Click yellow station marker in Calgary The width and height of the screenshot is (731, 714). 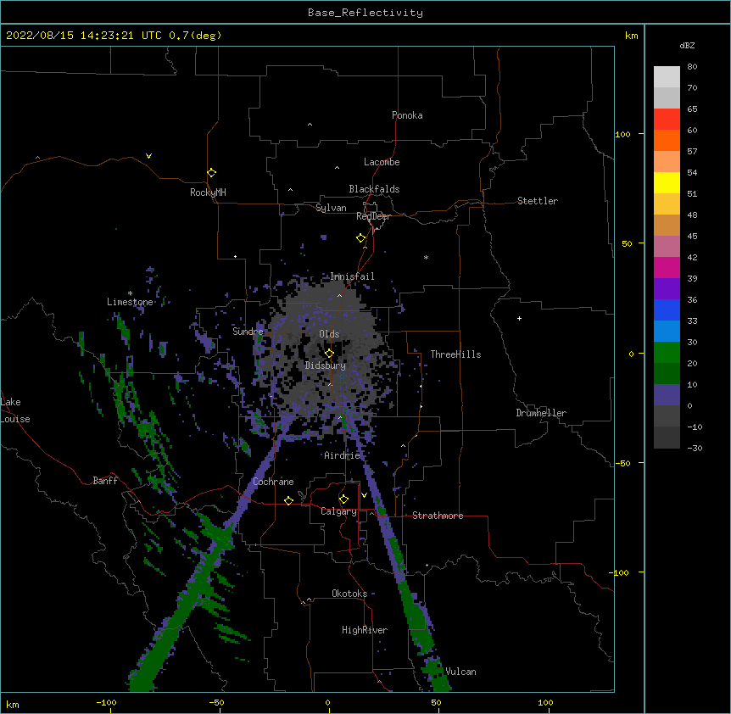343,499
